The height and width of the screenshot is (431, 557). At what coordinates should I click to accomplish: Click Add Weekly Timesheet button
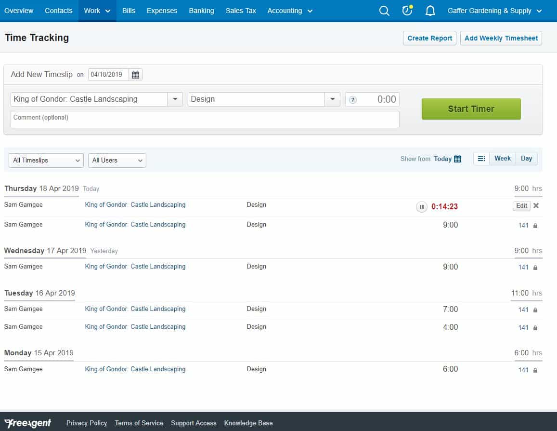[501, 38]
